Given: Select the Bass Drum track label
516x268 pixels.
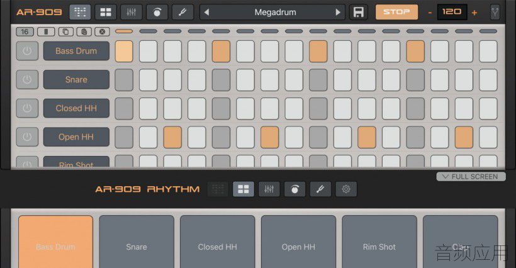Looking at the screenshot, I should click(x=76, y=51).
